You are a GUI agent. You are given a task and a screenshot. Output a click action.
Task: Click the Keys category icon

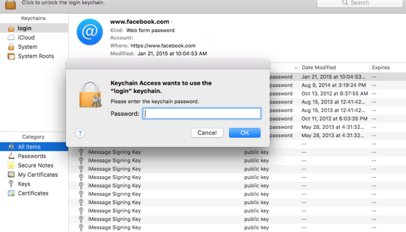click(x=11, y=184)
